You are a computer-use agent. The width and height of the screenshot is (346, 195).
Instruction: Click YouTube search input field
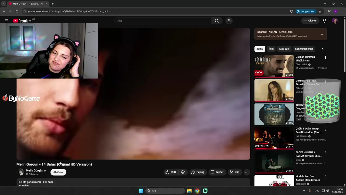click(x=163, y=21)
